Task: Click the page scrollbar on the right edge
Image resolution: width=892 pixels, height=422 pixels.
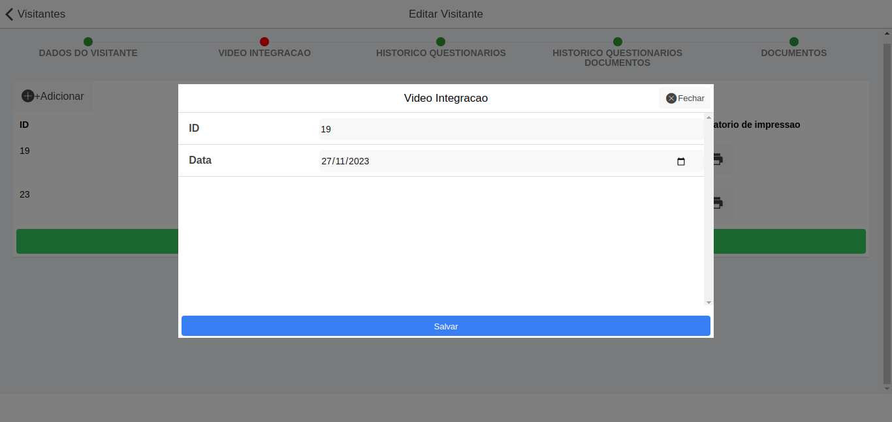Action: coord(887,196)
